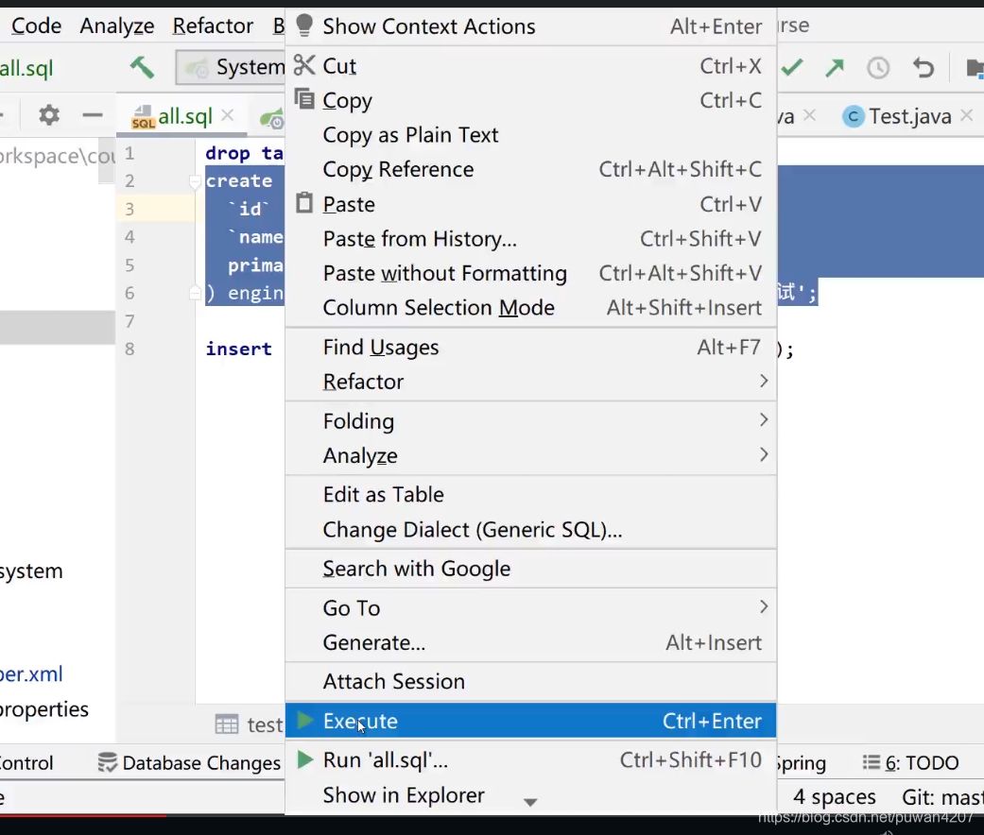Click the Rollback undo arrow icon
The width and height of the screenshot is (984, 835).
pos(924,67)
